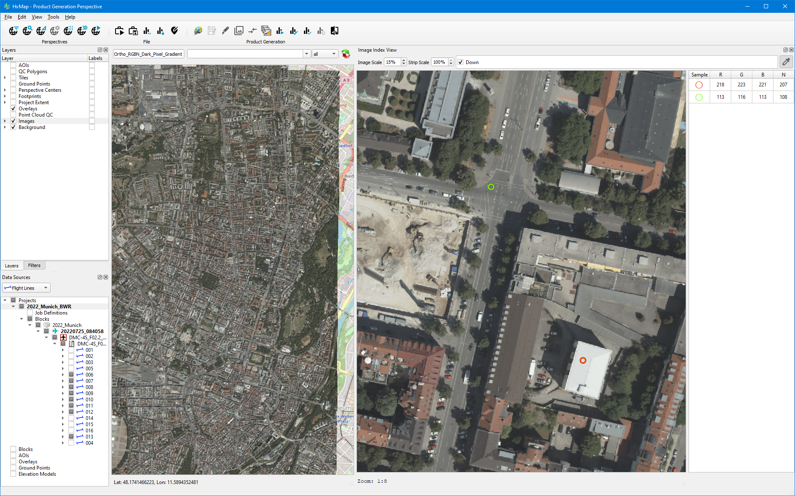
Task: Click the save project briefcase icon
Action: (x=133, y=31)
